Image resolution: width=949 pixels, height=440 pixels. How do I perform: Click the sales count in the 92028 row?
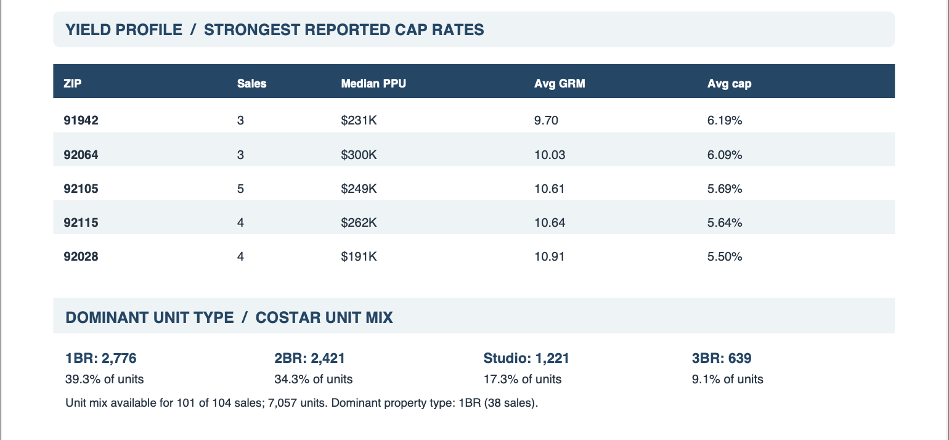[x=240, y=257]
